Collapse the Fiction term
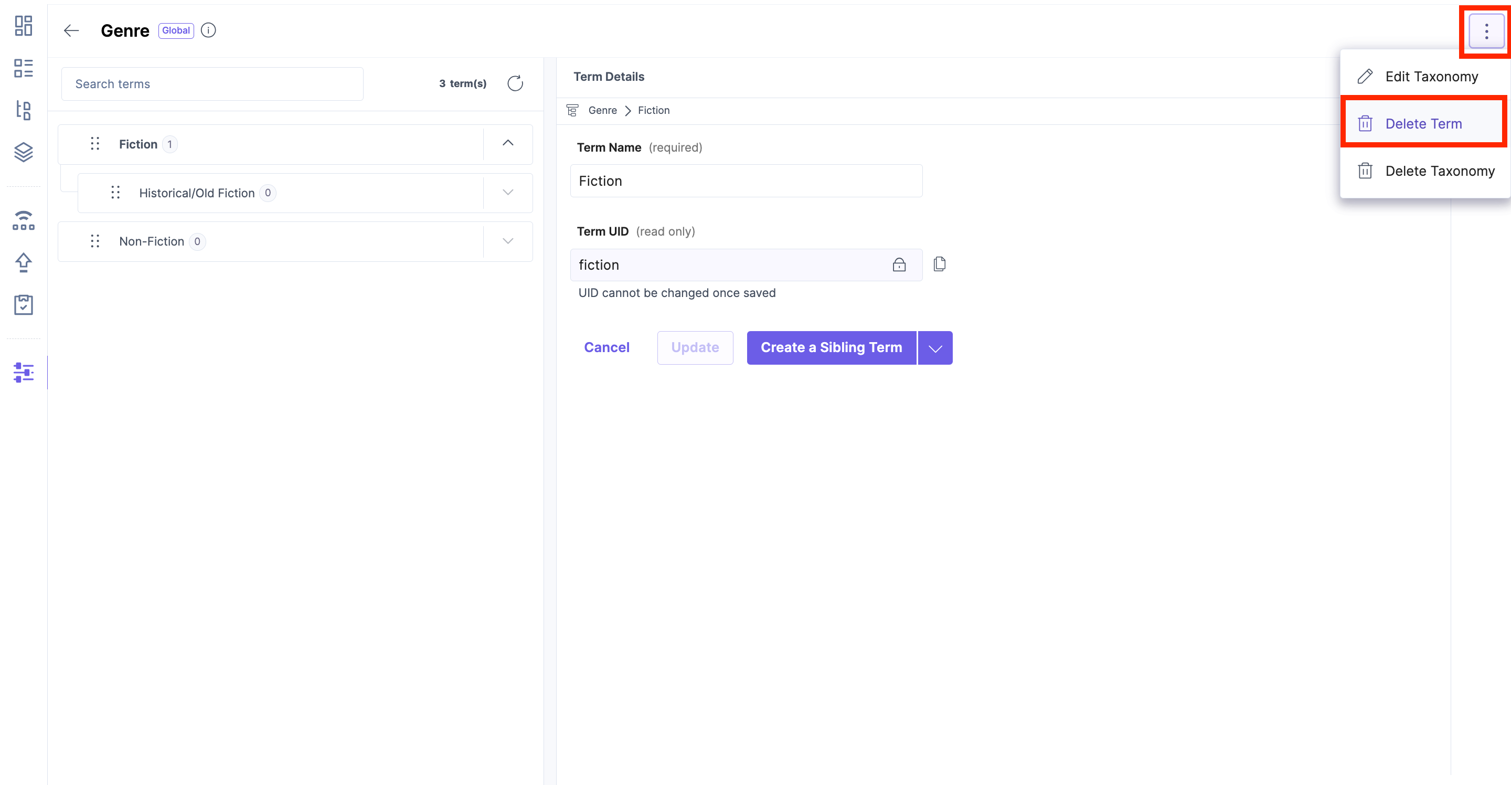The image size is (1511, 785). pyautogui.click(x=508, y=143)
